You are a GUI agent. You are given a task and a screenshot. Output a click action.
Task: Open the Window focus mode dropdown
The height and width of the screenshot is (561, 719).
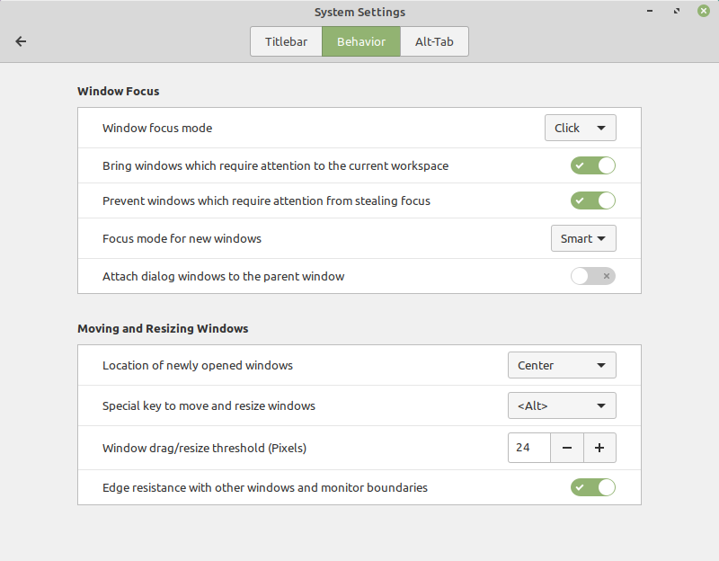[x=580, y=128]
